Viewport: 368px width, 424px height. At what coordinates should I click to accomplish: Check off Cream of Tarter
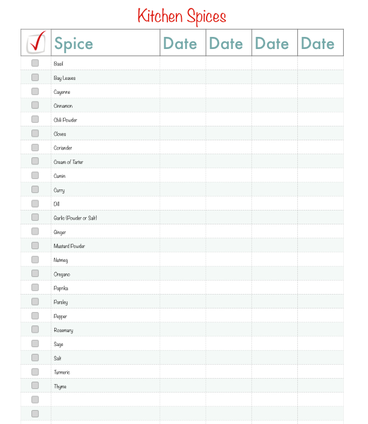[x=35, y=161]
